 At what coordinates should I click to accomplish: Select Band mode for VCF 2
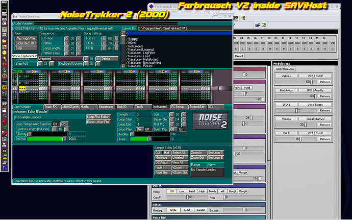pos(192,191)
